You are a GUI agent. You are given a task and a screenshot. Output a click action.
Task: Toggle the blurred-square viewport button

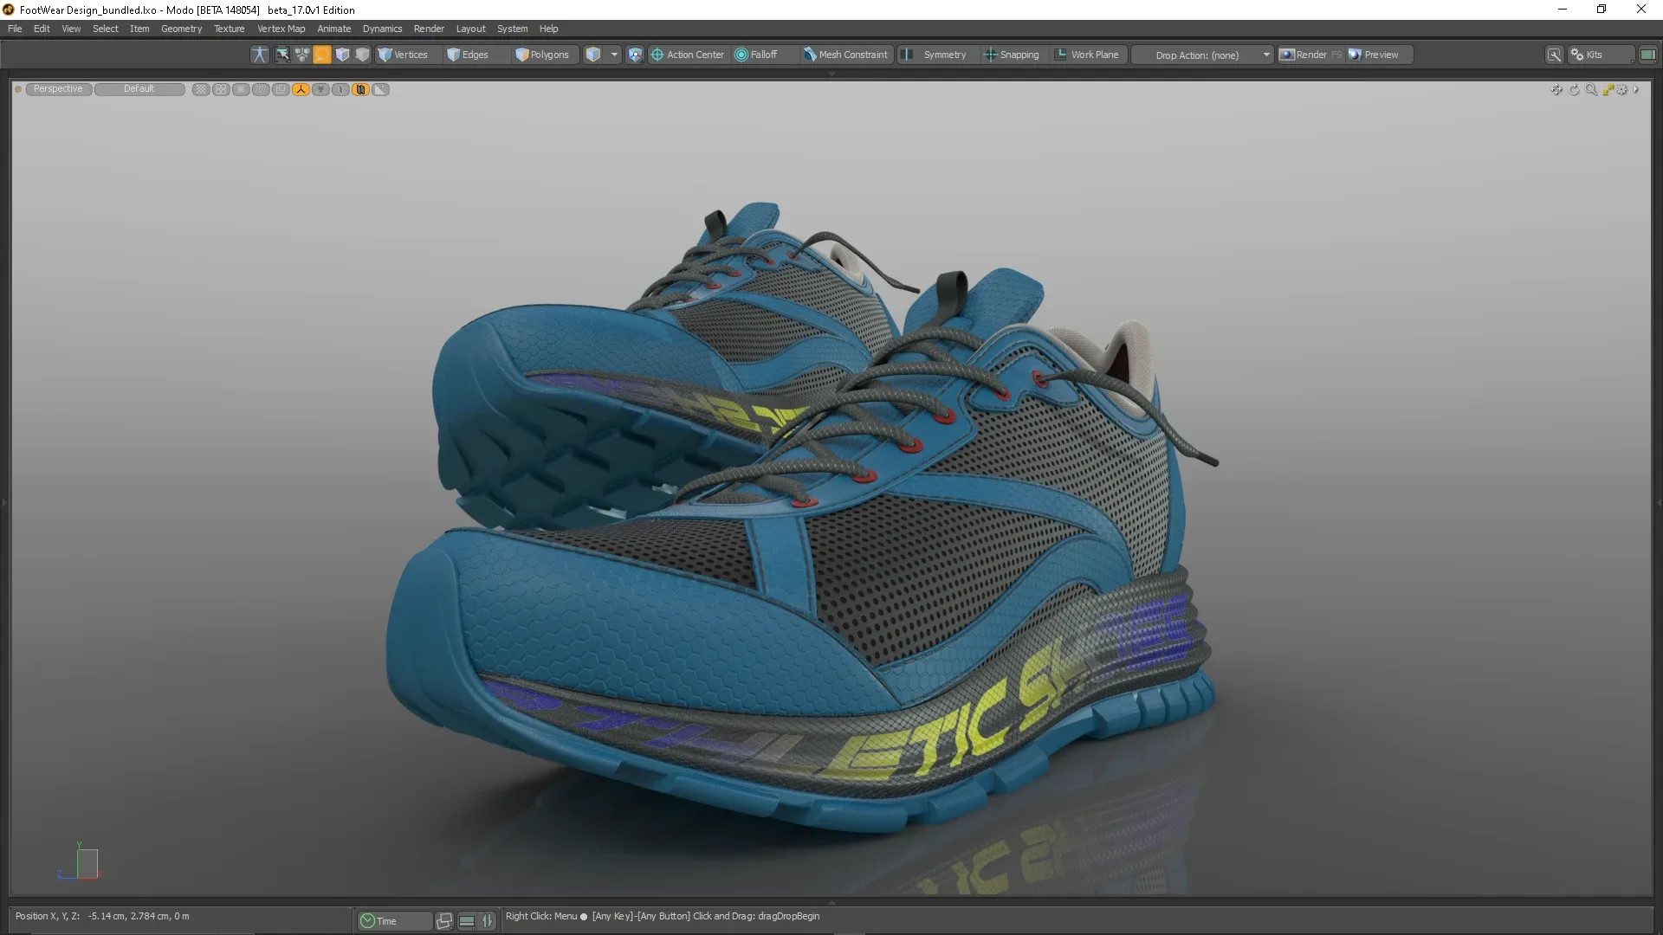click(x=241, y=89)
